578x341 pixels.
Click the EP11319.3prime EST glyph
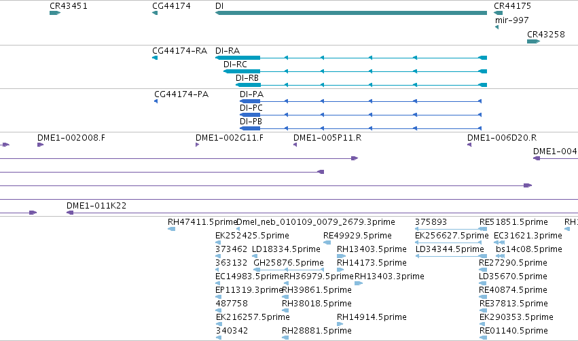click(x=218, y=297)
